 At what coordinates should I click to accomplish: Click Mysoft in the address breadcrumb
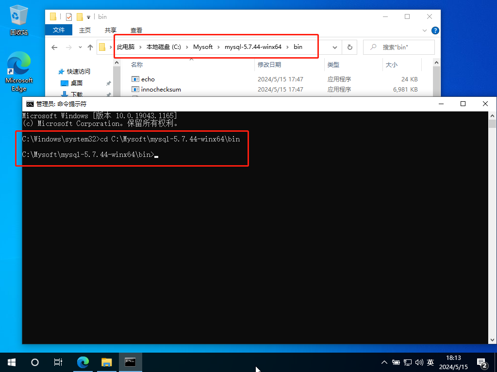[x=203, y=47]
